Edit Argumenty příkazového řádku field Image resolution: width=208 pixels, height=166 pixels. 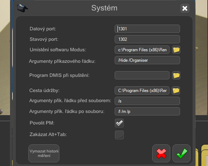pyautogui.click(x=147, y=60)
